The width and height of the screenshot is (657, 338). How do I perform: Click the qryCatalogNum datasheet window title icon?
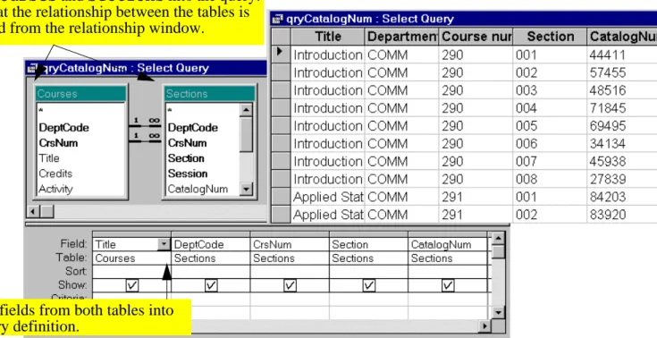277,19
